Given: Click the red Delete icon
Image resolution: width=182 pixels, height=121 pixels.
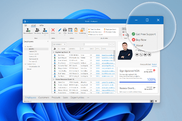Looking at the screenshot, I should tap(53, 30).
